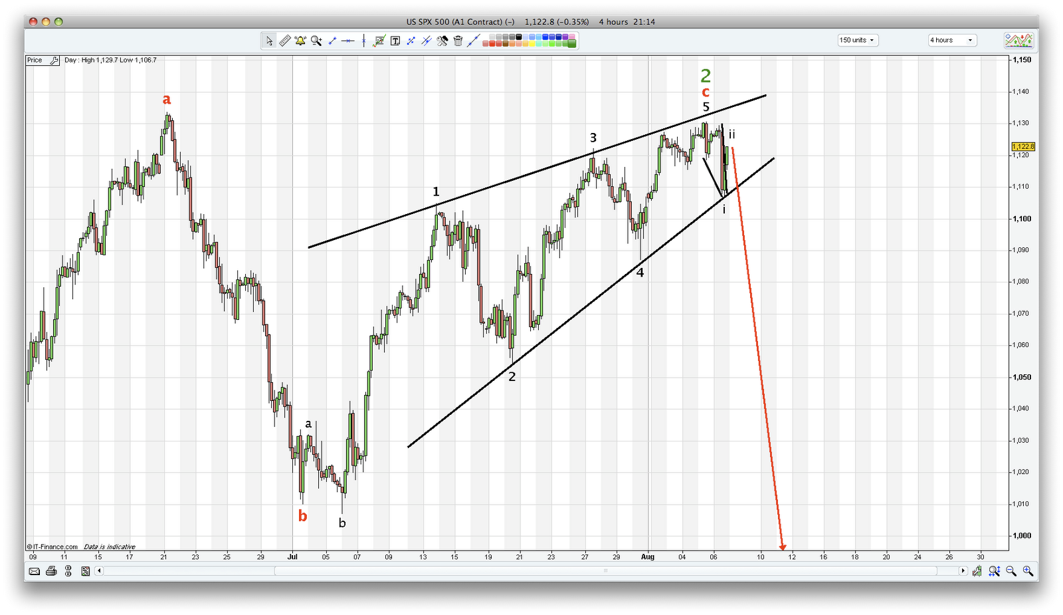Viewport: 1063px width, 615px height.
Task: Select the trendline drawing tool
Action: coord(332,41)
